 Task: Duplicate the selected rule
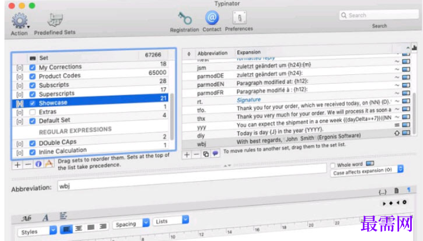tap(206, 154)
